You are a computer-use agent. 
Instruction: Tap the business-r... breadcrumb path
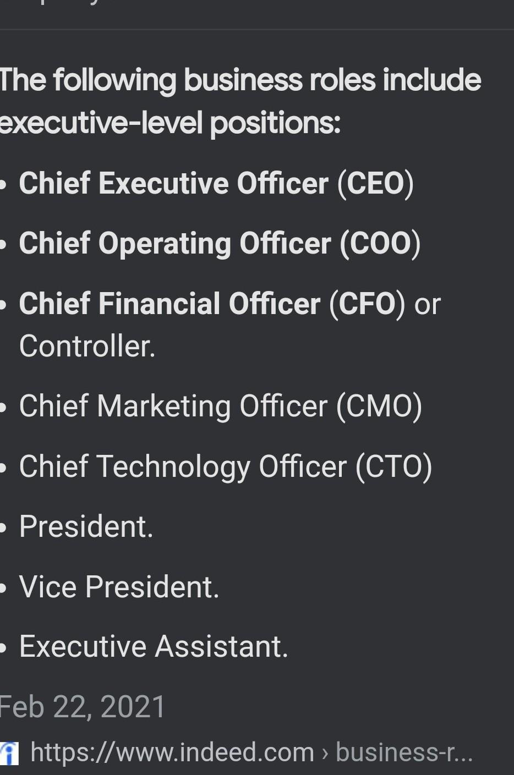point(404,752)
